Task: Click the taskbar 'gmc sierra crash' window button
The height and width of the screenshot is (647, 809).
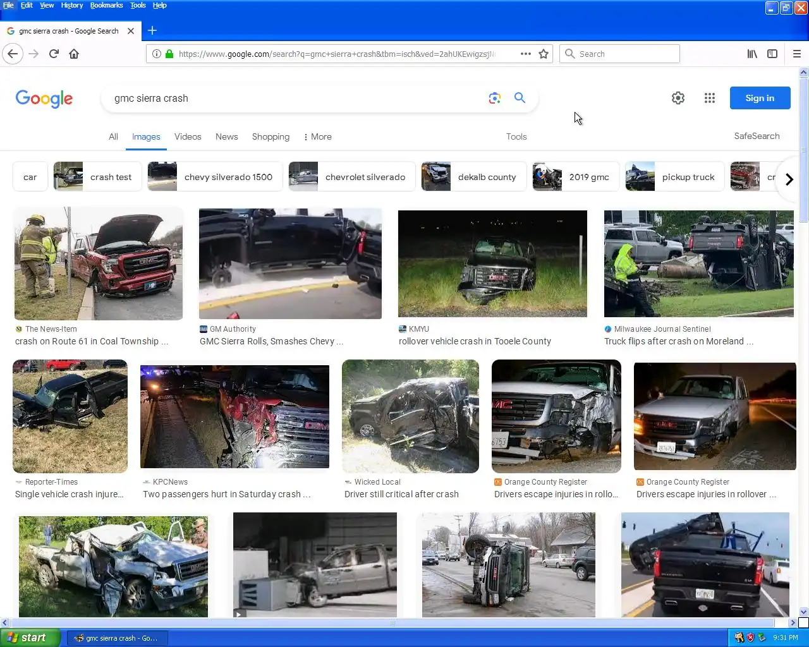Action: [117, 638]
